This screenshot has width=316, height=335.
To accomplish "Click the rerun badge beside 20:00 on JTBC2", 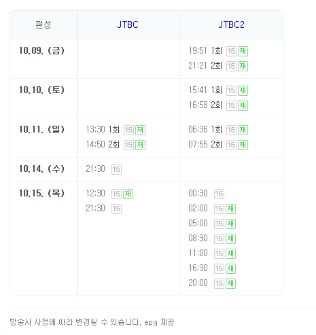I will [x=230, y=283].
